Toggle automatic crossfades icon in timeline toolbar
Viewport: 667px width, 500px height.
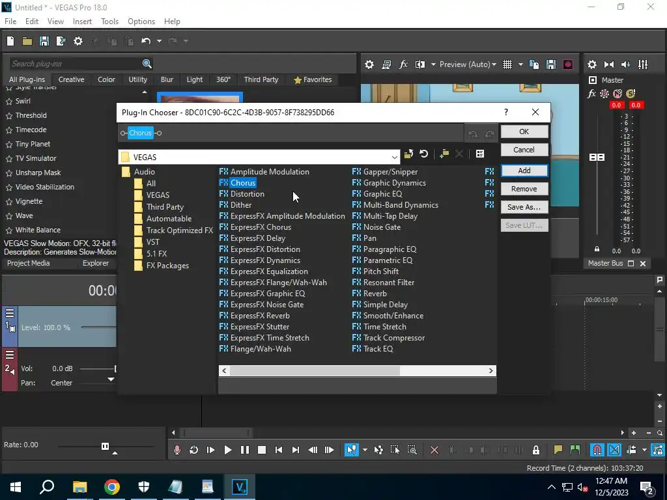[x=614, y=450]
